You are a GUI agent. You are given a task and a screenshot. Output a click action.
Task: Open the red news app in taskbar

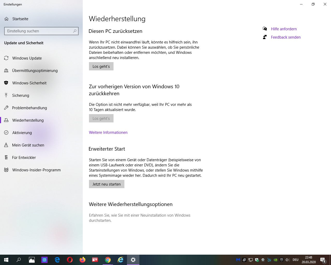[x=95, y=260]
